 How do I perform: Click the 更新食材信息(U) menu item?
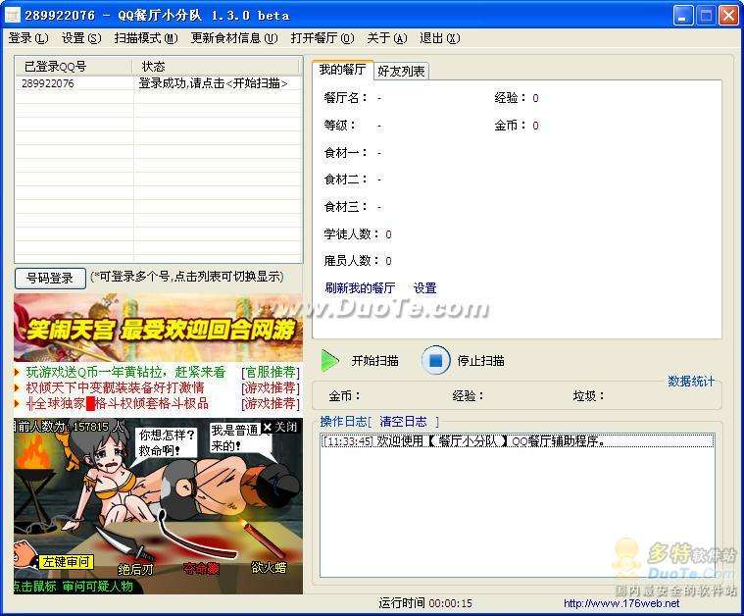click(234, 38)
